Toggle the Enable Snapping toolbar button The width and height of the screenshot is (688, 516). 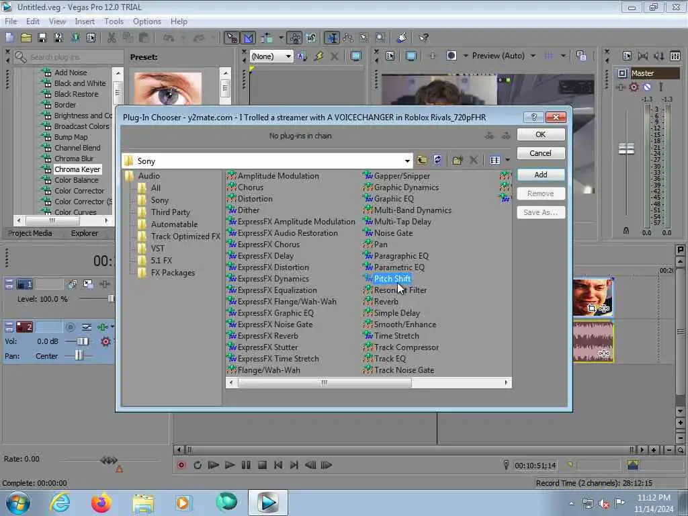coord(231,38)
